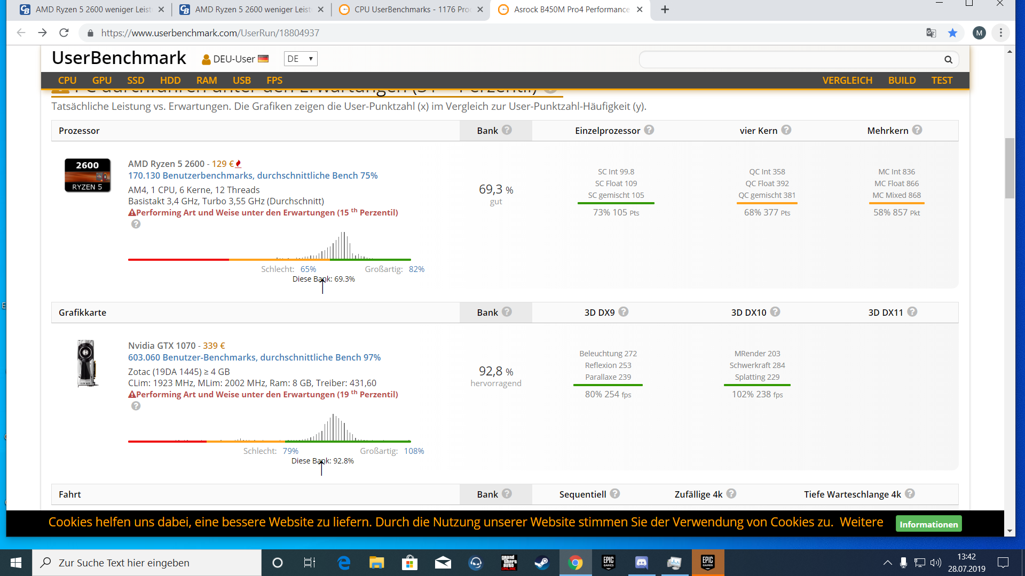
Task: Open the Chrome three-dot menu
Action: pos(1001,33)
